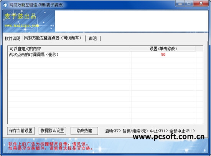Click the 可以自定义的内容 column header
211x156 pixels.
(69, 49)
